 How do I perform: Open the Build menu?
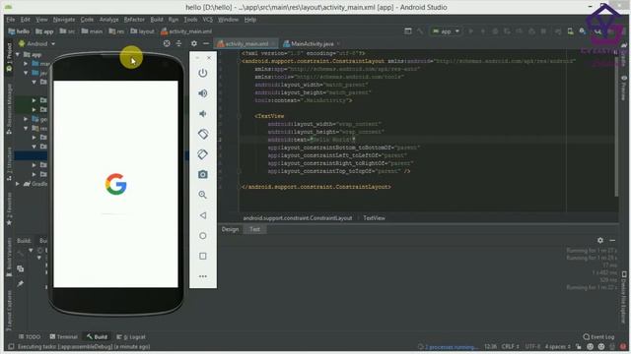(x=157, y=20)
